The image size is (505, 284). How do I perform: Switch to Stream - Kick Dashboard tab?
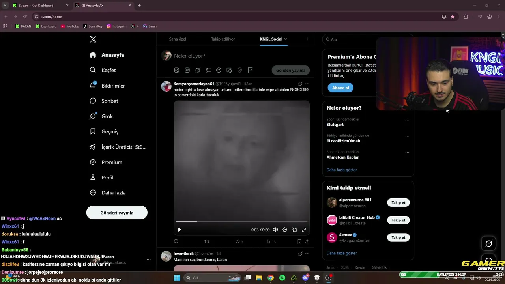coord(41,6)
